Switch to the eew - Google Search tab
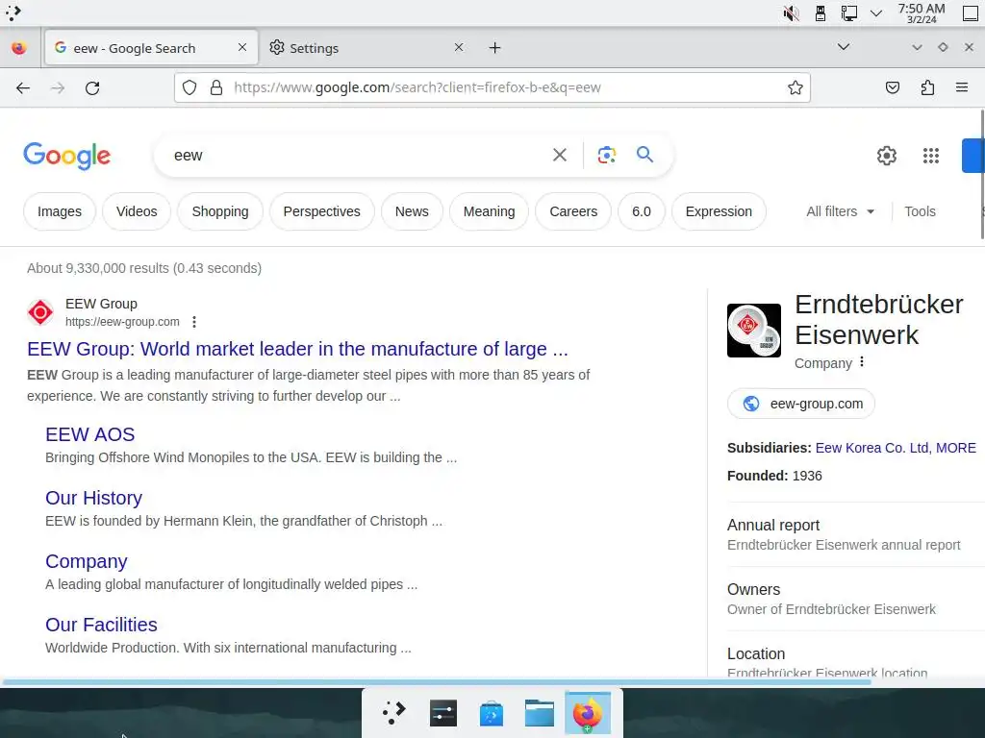This screenshot has width=985, height=738. coord(151,48)
